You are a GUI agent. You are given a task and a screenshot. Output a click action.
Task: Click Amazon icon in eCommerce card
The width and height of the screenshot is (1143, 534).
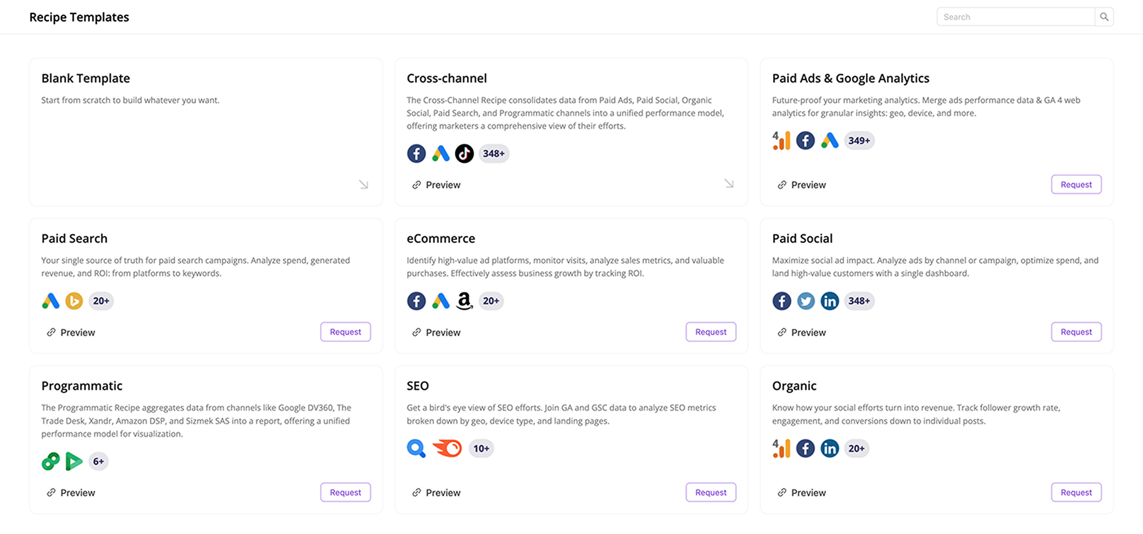(464, 301)
